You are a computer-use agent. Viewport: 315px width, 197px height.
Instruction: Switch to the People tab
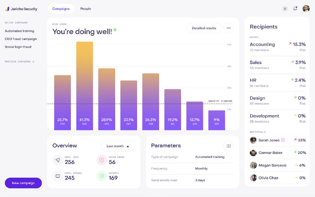point(86,9)
